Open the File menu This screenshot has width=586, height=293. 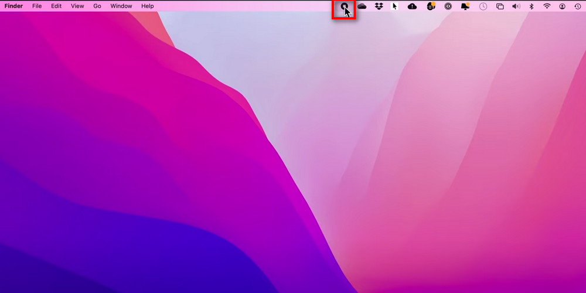37,6
